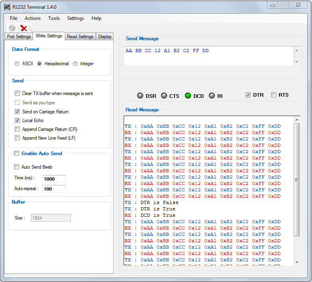Click the 'TX : DTR is True' log line
The height and width of the screenshot is (282, 312).
[150, 209]
